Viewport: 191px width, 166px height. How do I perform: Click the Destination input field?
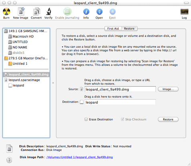[120, 102]
